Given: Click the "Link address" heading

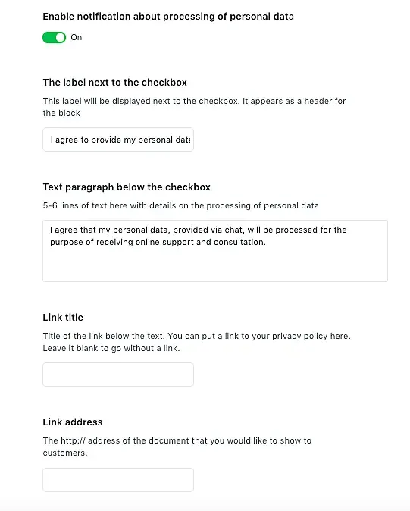Looking at the screenshot, I should (x=73, y=422).
